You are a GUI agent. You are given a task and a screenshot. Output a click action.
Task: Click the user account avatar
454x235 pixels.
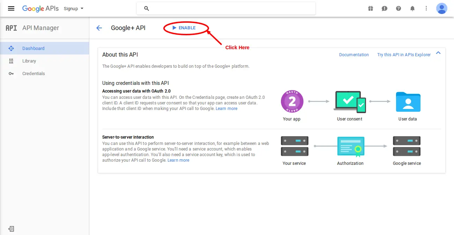click(441, 8)
